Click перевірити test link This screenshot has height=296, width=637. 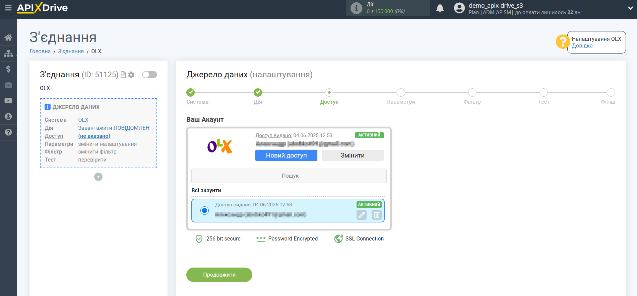pyautogui.click(x=92, y=160)
